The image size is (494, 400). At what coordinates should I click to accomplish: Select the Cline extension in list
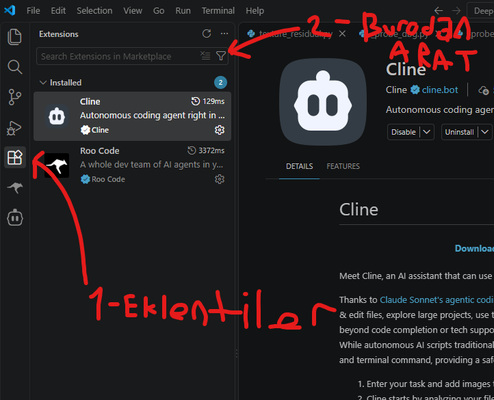132,116
